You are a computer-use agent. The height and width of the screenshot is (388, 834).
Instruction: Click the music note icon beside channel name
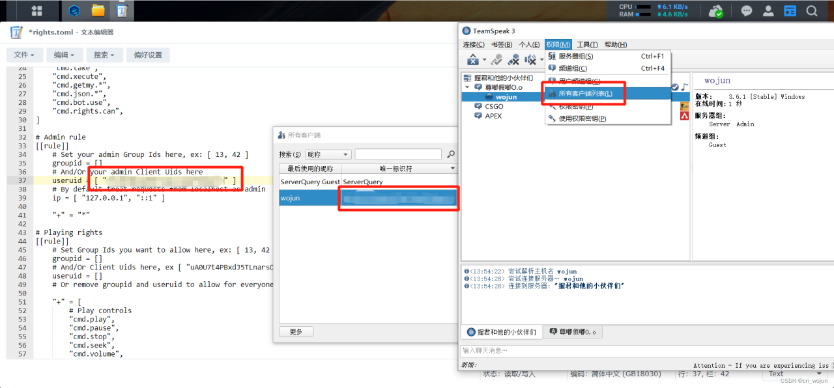tap(686, 86)
